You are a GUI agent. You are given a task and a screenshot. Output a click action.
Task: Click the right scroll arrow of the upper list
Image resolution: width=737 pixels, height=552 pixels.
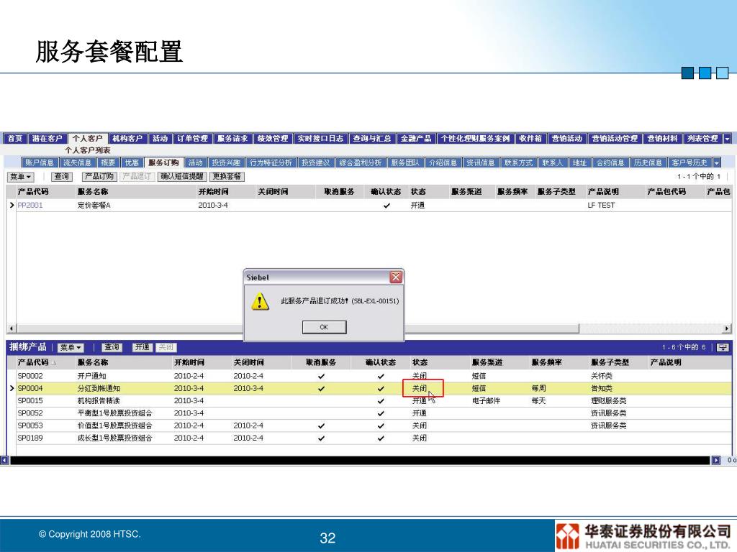pos(727,328)
